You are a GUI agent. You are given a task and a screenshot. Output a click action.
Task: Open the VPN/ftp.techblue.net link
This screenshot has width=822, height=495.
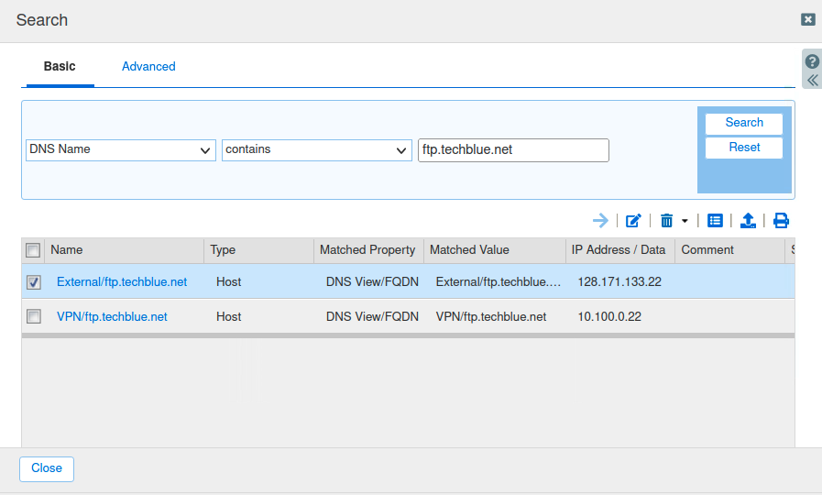coord(112,316)
